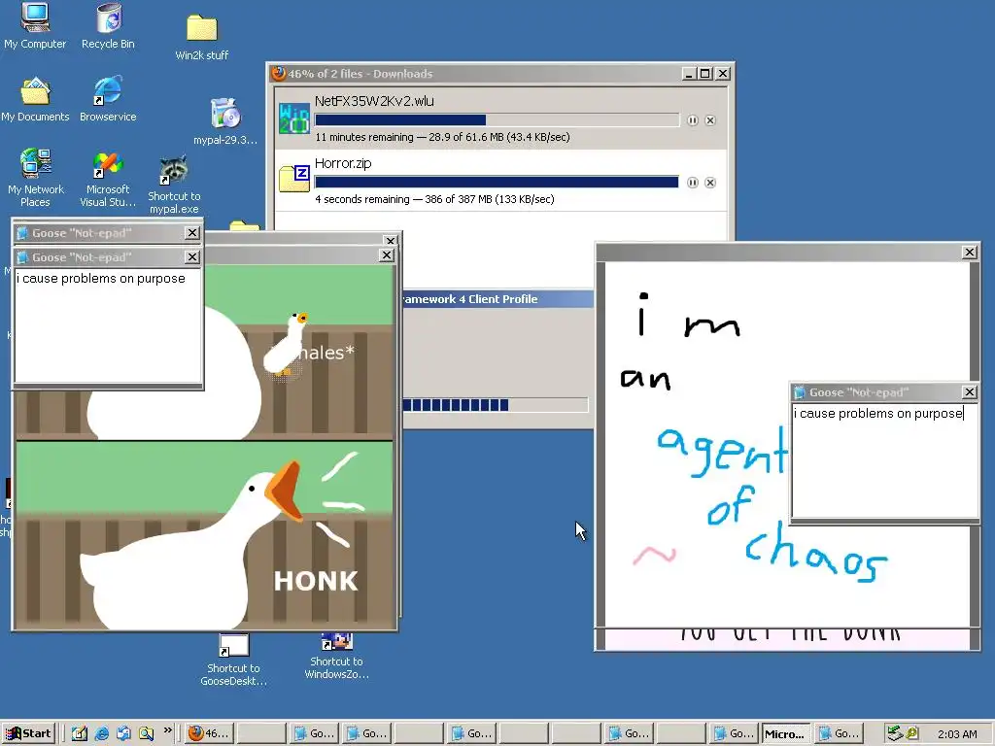This screenshot has height=746, width=995.
Task: Click text area of right Goose Not-epad
Action: pyautogui.click(x=885, y=461)
